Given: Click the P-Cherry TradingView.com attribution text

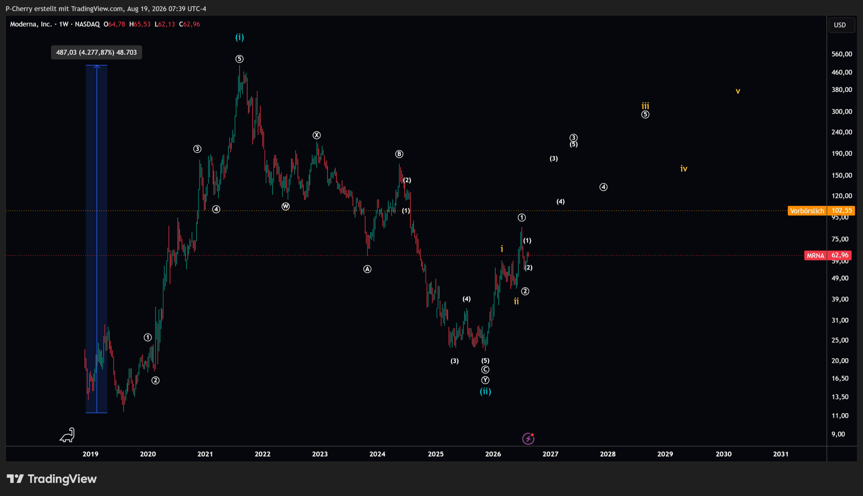Looking at the screenshot, I should coord(106,8).
